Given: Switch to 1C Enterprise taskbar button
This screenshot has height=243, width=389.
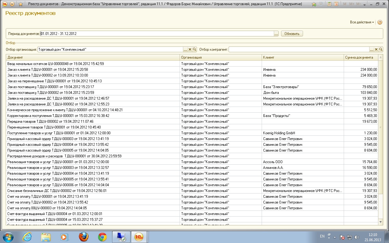Looking at the screenshot, I should [139, 237].
